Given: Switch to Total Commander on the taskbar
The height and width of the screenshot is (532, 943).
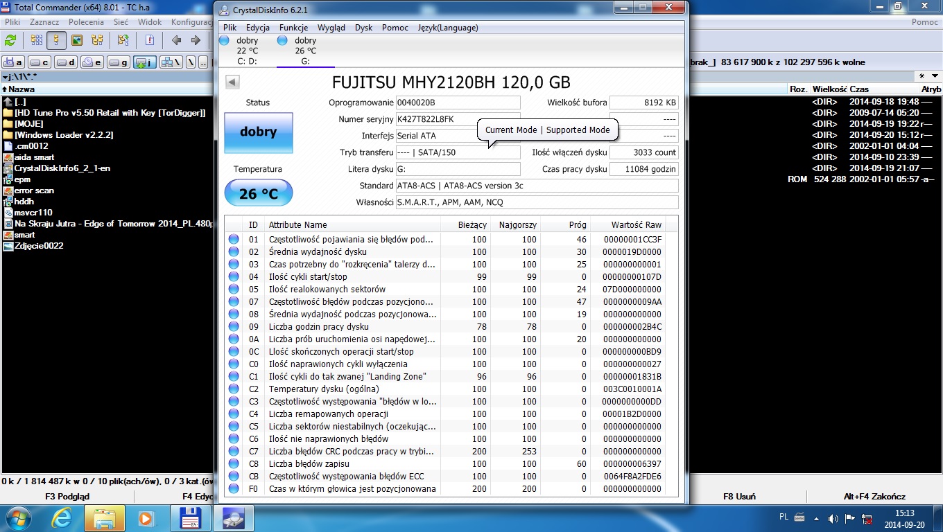Looking at the screenshot, I should (190, 518).
